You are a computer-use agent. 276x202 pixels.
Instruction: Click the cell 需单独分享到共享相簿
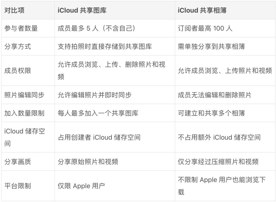coord(225,46)
